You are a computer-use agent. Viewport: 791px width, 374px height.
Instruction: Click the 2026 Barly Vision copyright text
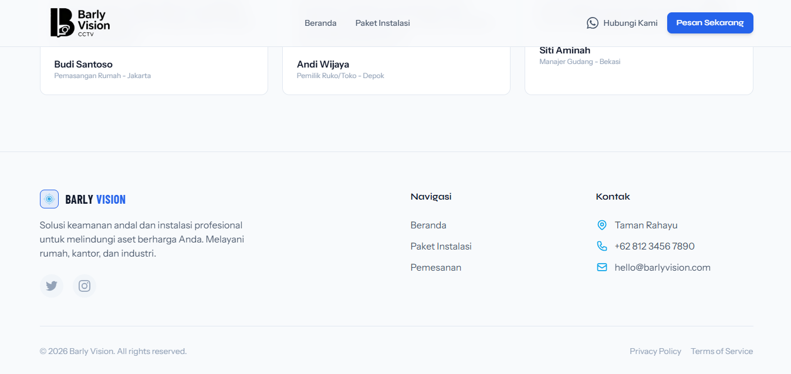click(113, 351)
